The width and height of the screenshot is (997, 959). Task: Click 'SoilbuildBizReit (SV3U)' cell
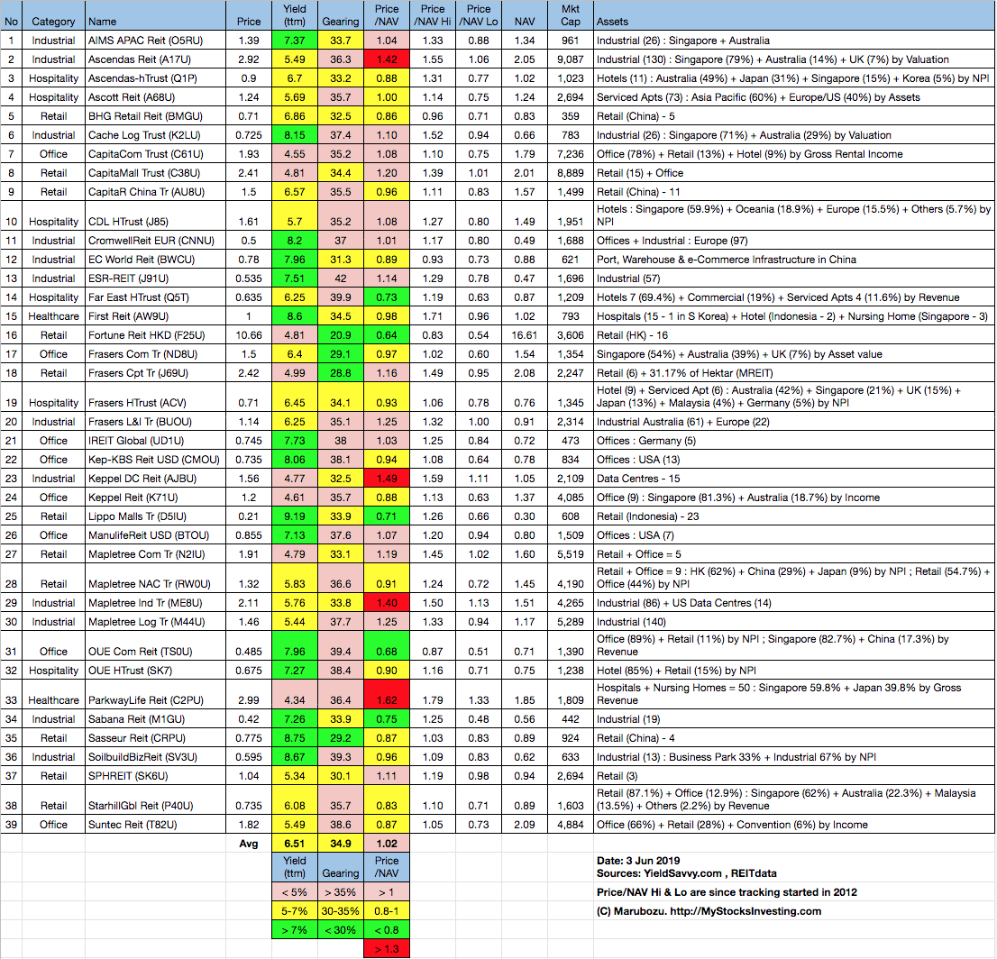(x=155, y=757)
